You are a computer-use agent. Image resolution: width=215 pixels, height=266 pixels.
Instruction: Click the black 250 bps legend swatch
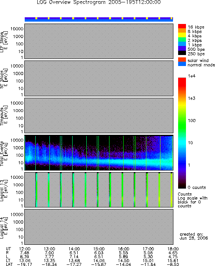tap(182, 53)
